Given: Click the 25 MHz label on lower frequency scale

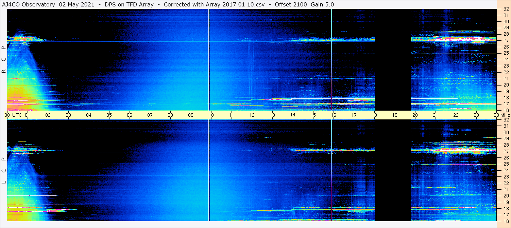Looking at the screenshot, I should tap(506, 164).
